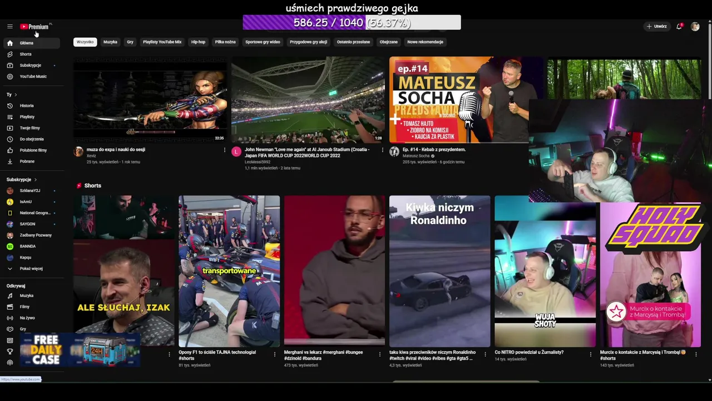Select Playlisty YouTube Mix chip
Image resolution: width=712 pixels, height=401 pixels.
click(x=162, y=42)
